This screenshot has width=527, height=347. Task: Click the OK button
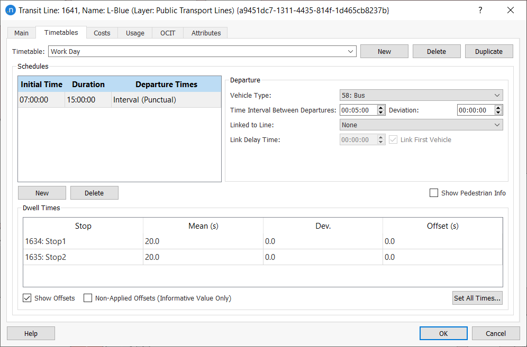click(x=443, y=333)
